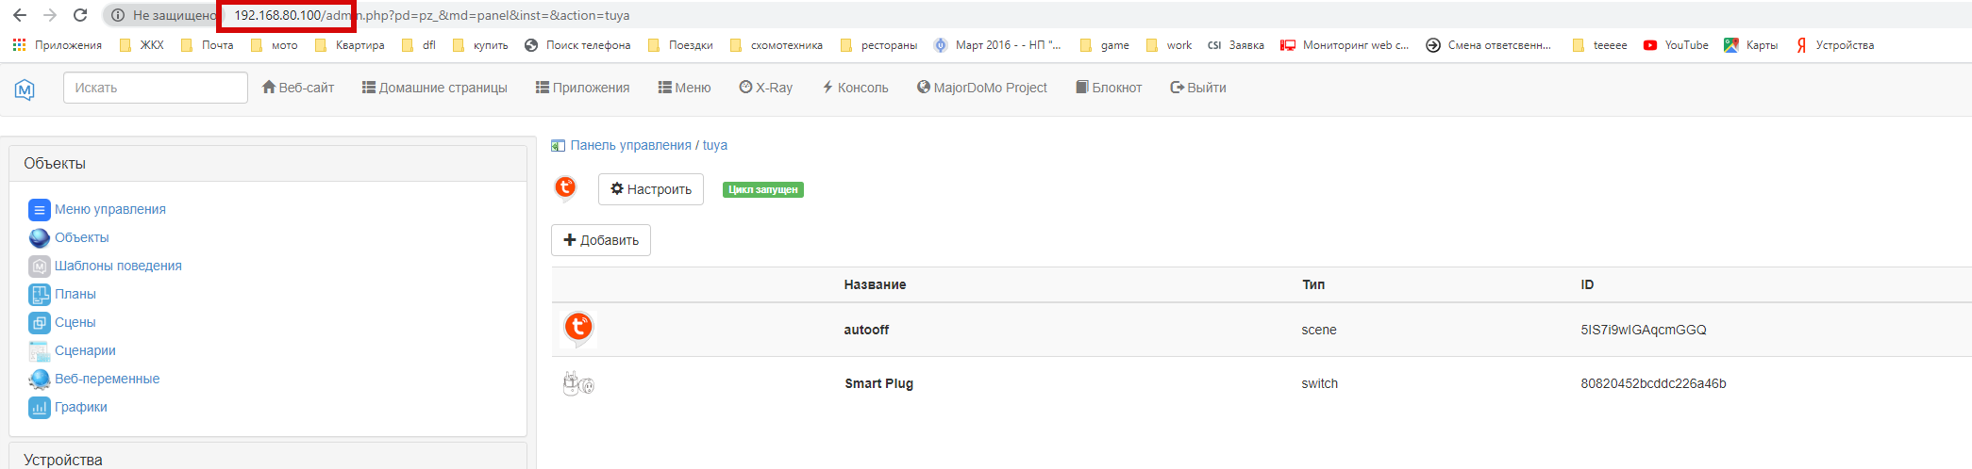This screenshot has width=1972, height=469.
Task: Click the Настроить settings button
Action: pos(651,189)
